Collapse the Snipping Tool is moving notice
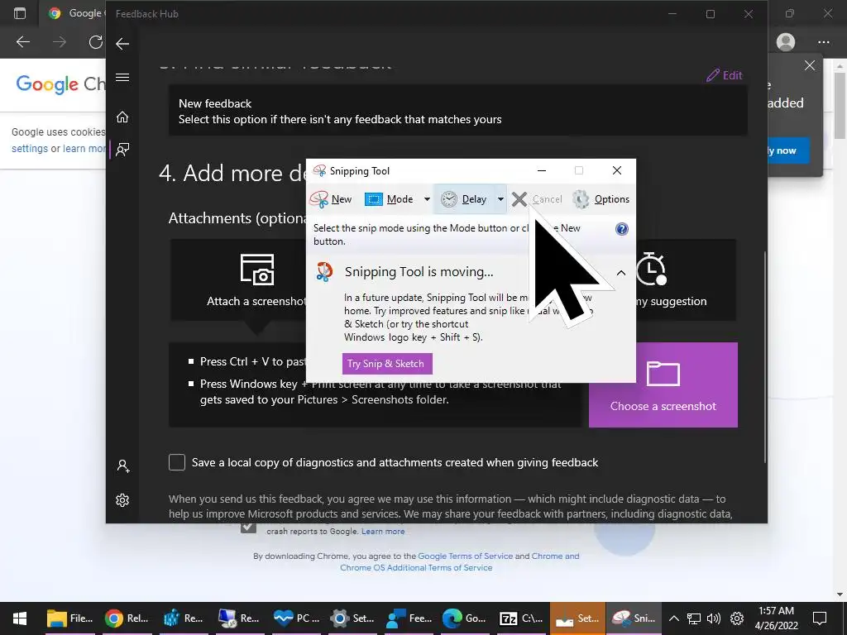847x635 pixels. tap(621, 273)
